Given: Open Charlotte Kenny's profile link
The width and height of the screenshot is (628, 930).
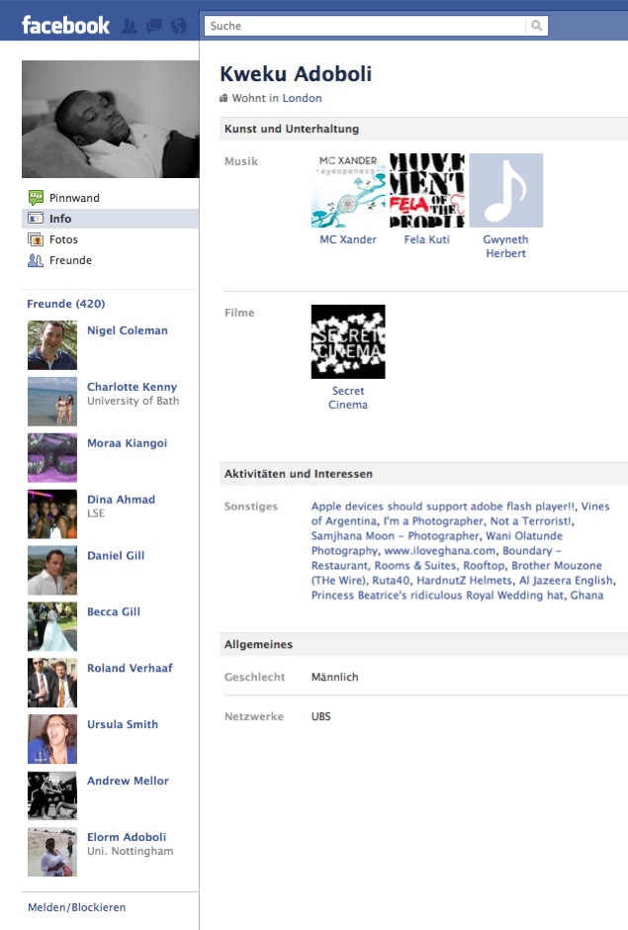Looking at the screenshot, I should point(133,387).
